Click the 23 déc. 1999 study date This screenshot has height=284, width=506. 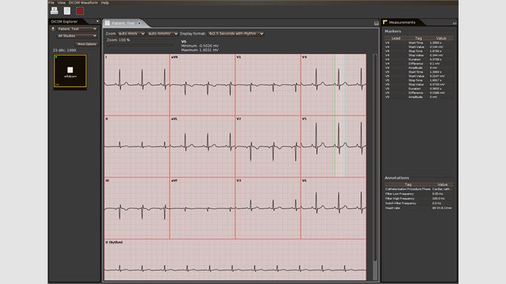pos(65,50)
